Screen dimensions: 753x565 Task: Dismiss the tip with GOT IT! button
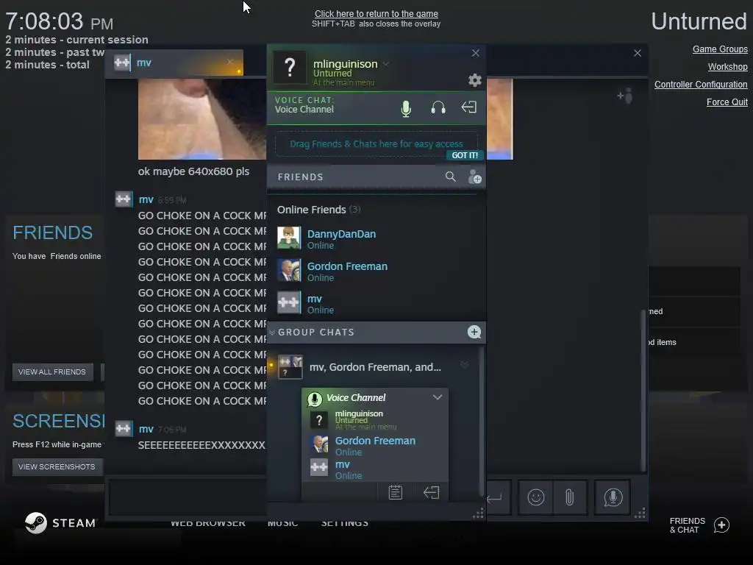coord(465,155)
